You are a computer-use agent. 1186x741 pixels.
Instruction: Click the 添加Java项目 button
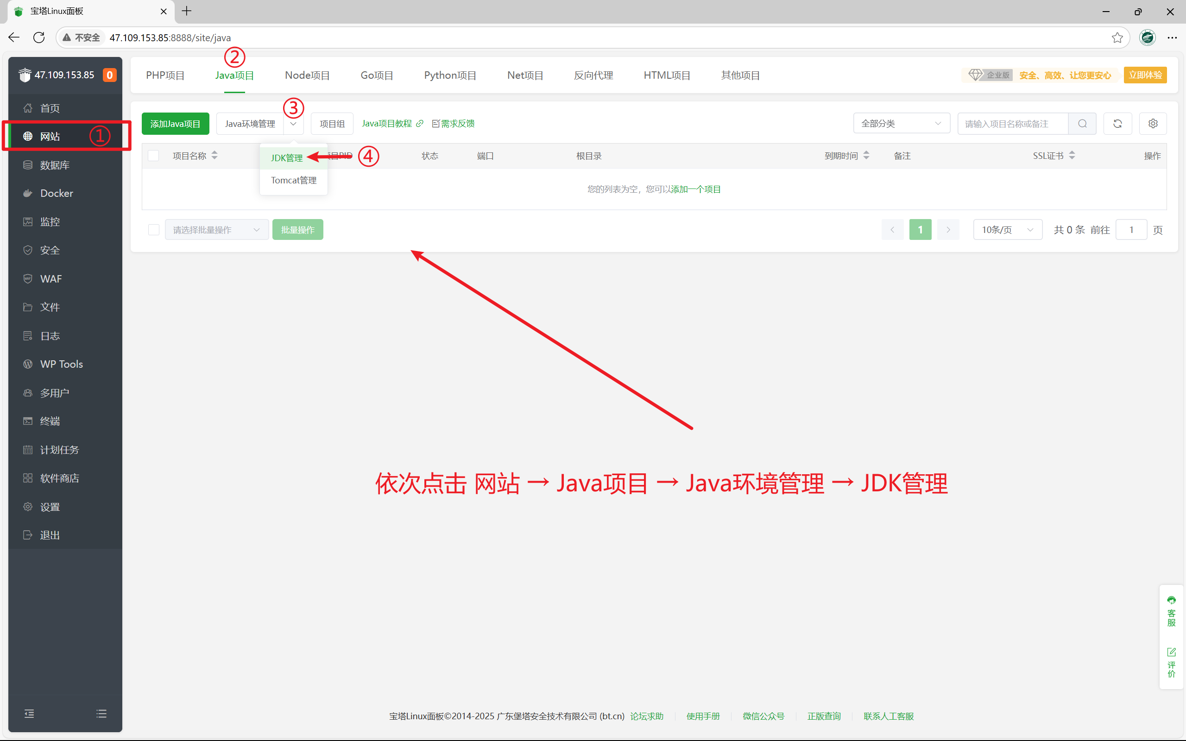coord(175,124)
